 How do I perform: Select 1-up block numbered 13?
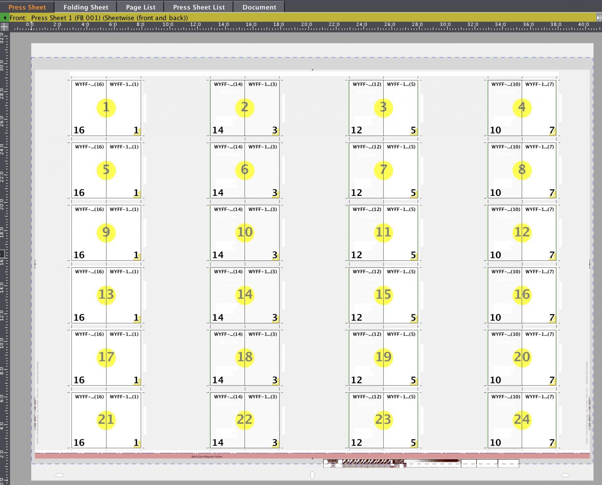pyautogui.click(x=106, y=295)
